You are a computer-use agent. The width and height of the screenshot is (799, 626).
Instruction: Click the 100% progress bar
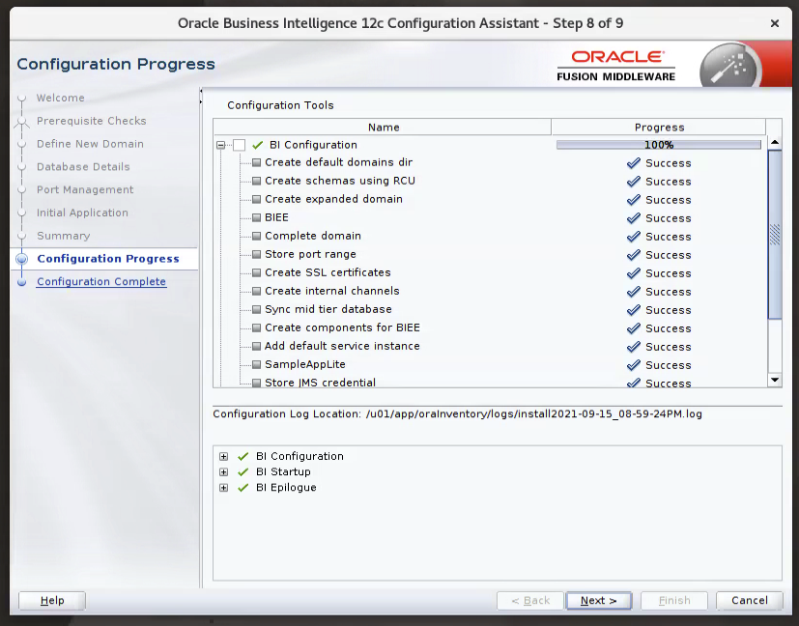tap(659, 145)
